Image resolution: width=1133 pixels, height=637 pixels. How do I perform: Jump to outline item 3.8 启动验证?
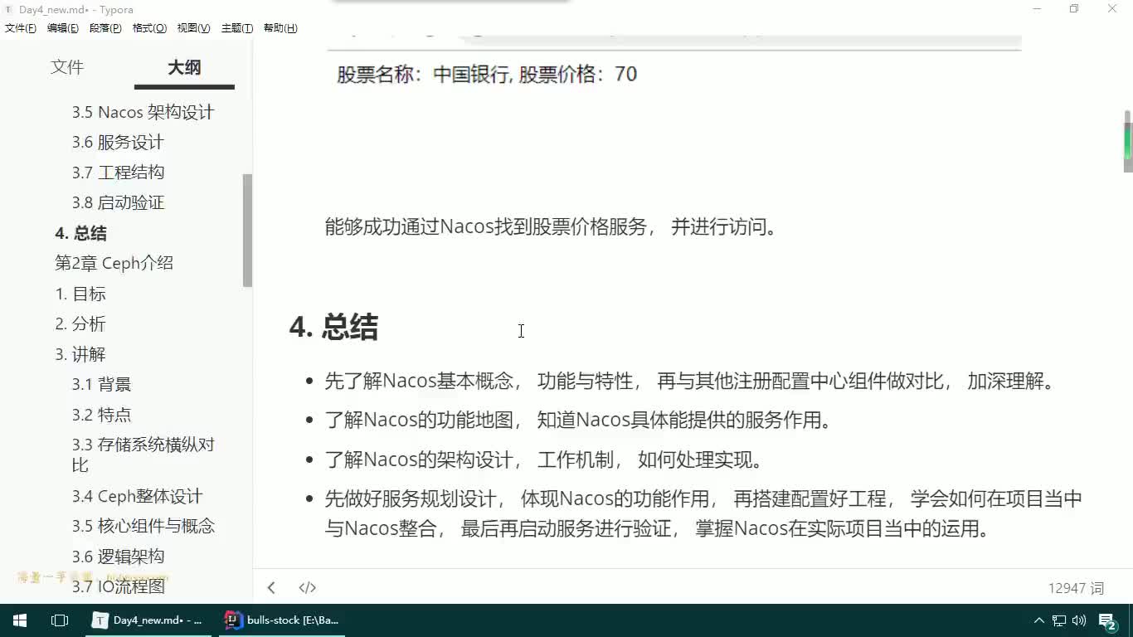click(x=118, y=203)
